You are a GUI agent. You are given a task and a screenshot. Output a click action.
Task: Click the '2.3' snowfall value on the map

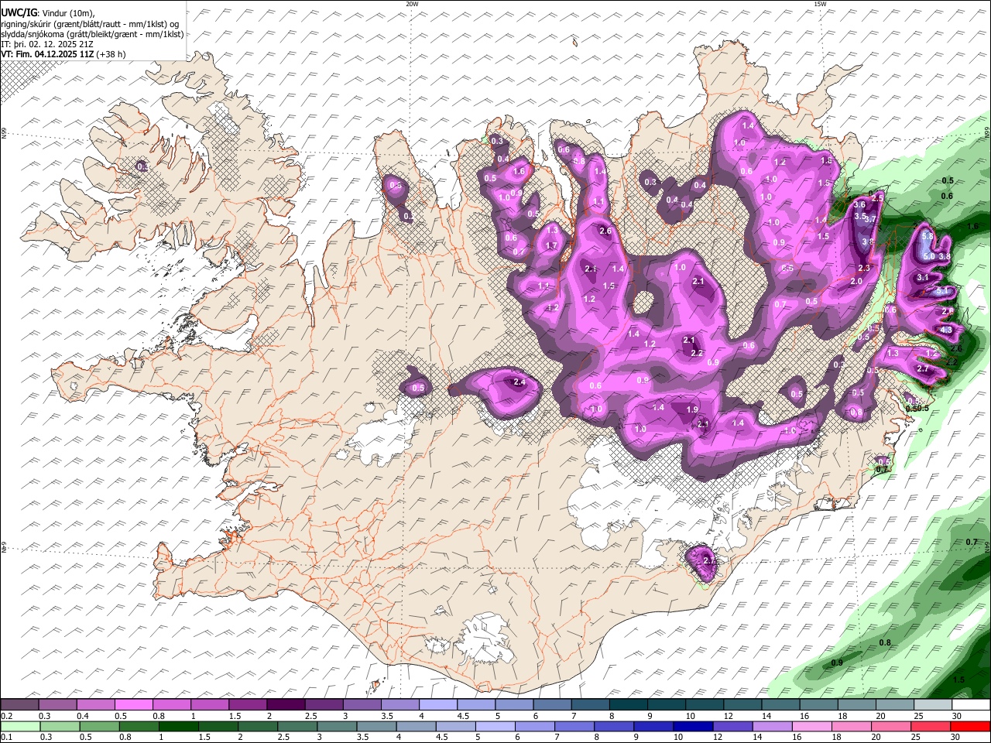click(x=865, y=269)
